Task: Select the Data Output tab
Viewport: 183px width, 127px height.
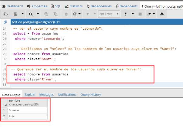Action: click(x=11, y=95)
